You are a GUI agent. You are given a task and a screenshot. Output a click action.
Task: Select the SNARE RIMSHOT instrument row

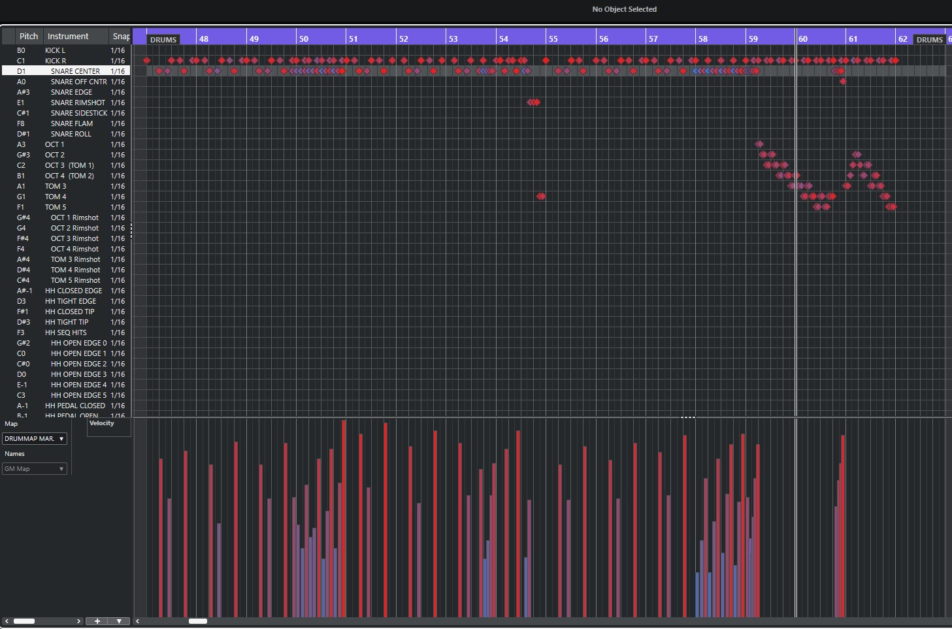tap(77, 103)
